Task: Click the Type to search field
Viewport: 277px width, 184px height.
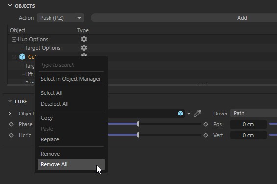Action: (71, 65)
